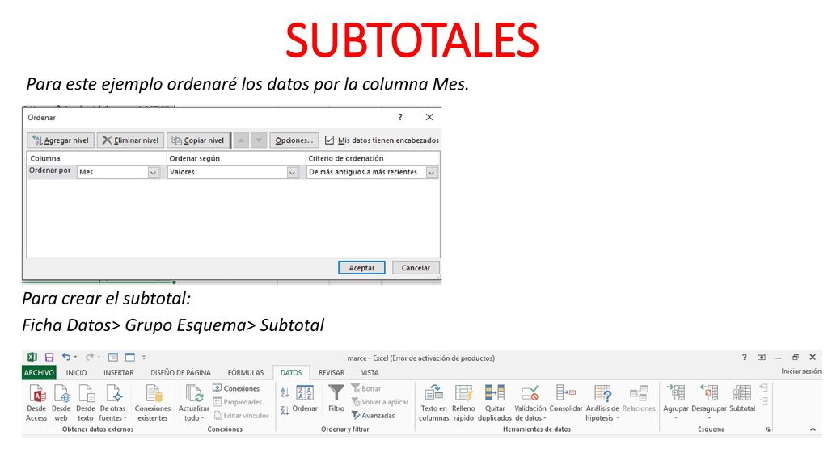Open Opciones... in the sort dialog
This screenshot has height=465, width=828.
coord(294,140)
